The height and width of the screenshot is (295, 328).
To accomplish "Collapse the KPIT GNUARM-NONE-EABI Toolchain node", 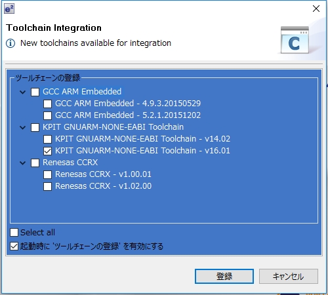I will 23,128.
